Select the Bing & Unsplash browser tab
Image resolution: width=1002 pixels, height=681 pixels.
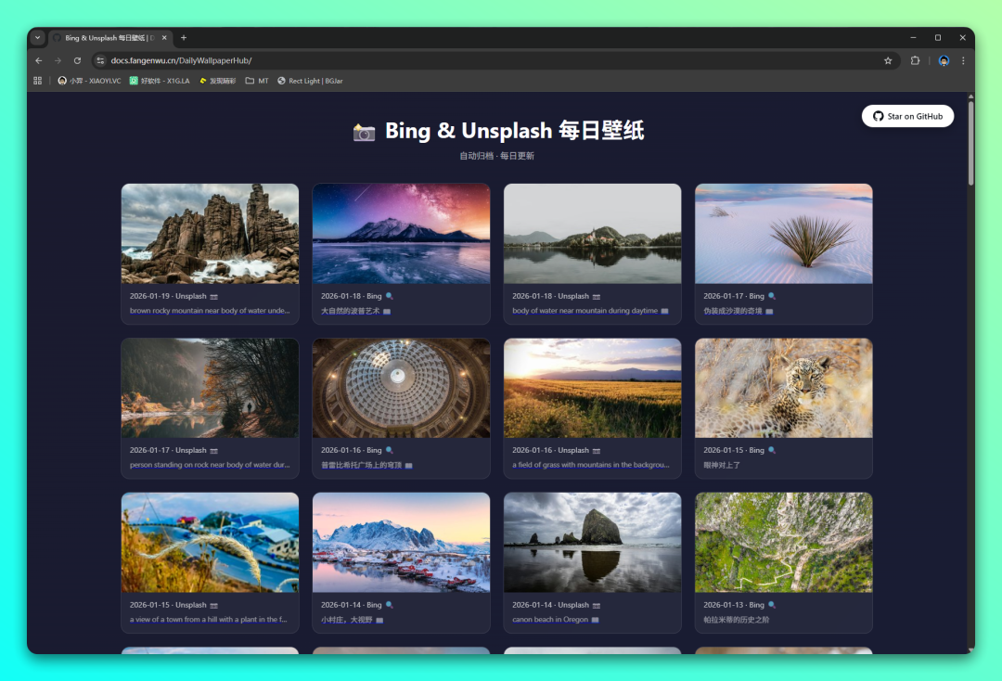(107, 38)
